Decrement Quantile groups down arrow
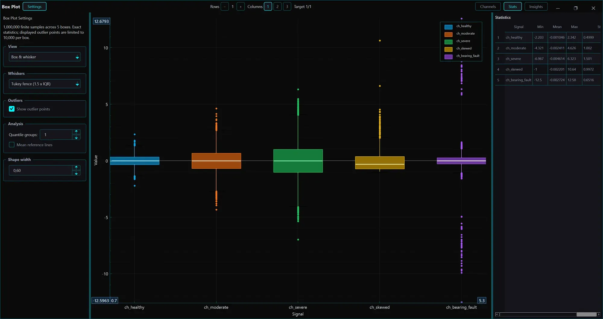The height and width of the screenshot is (319, 603). tap(76, 137)
